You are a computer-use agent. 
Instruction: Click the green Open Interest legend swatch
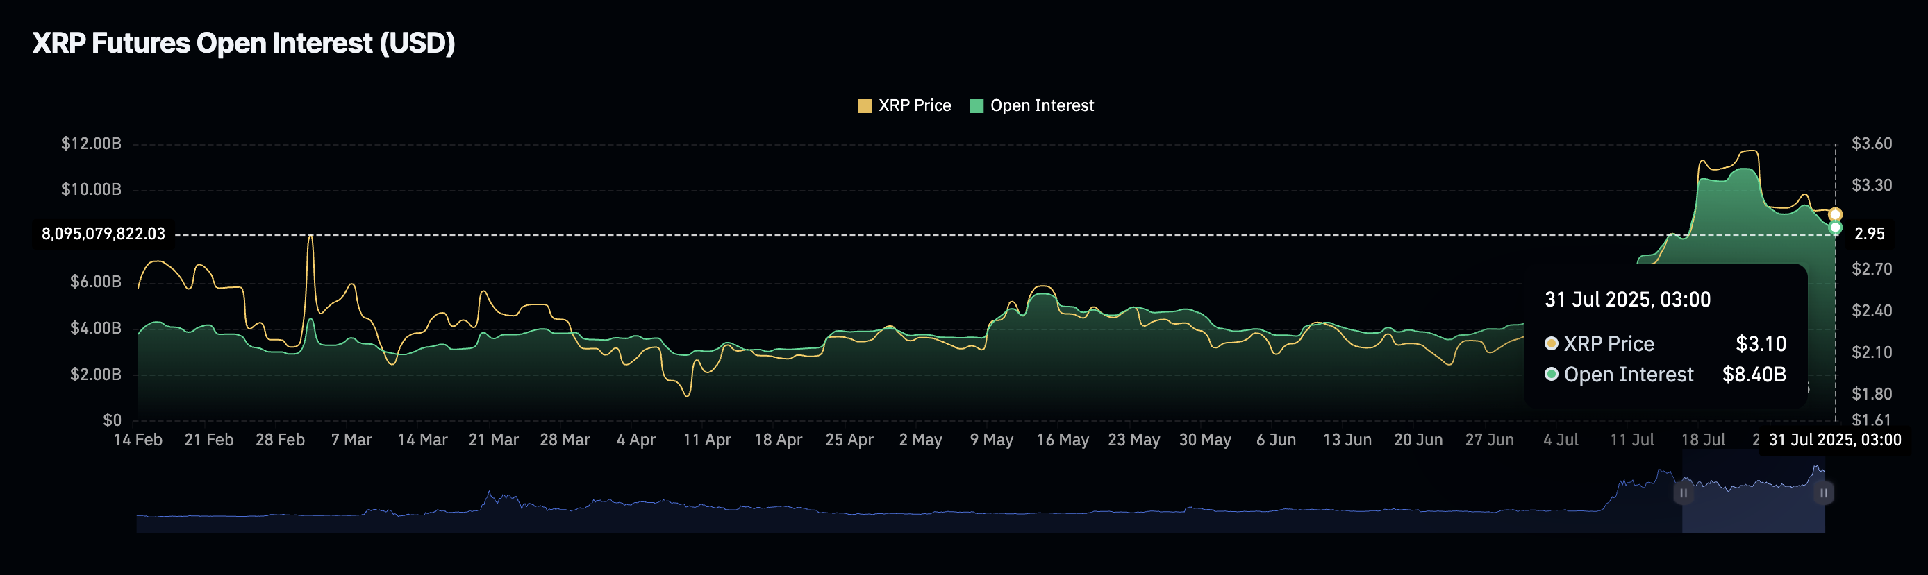point(976,106)
